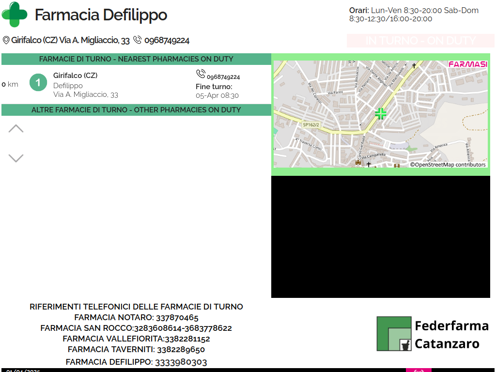Click the Farmacie di Turno section header

[136, 59]
